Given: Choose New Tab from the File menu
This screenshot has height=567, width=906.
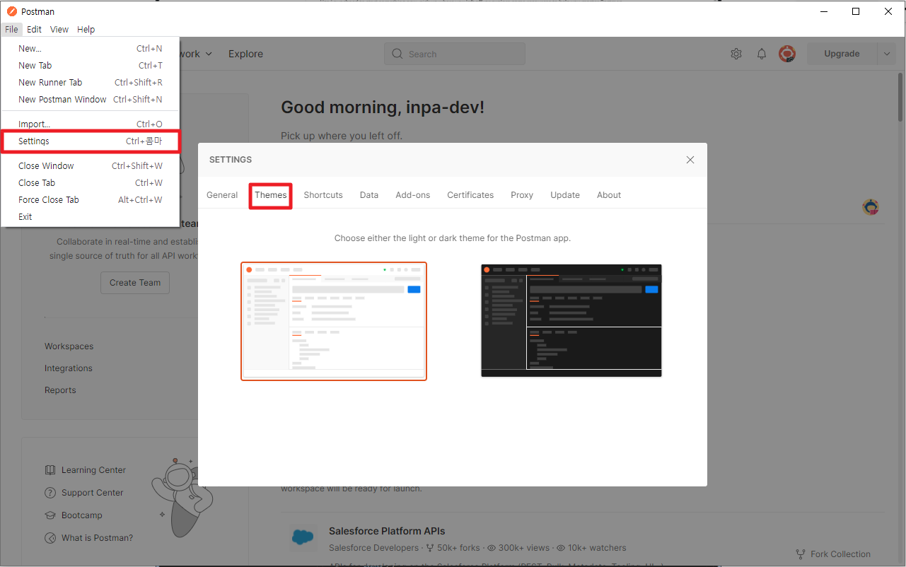Looking at the screenshot, I should 91,66.
